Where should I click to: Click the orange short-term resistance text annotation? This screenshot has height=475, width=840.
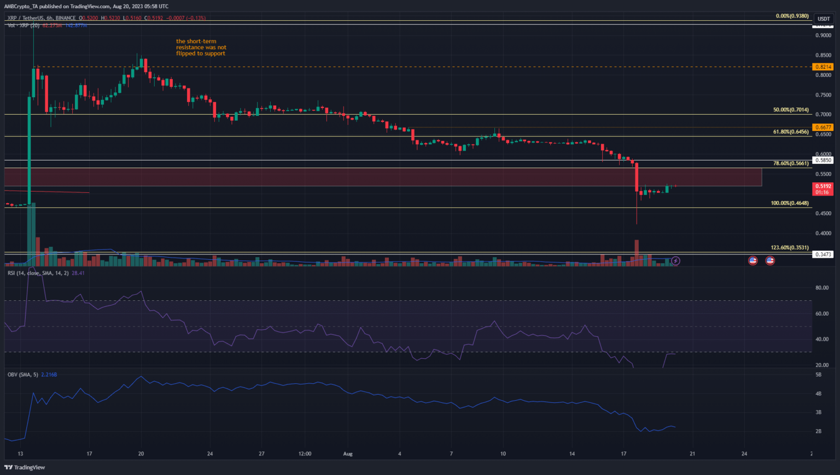coord(201,48)
